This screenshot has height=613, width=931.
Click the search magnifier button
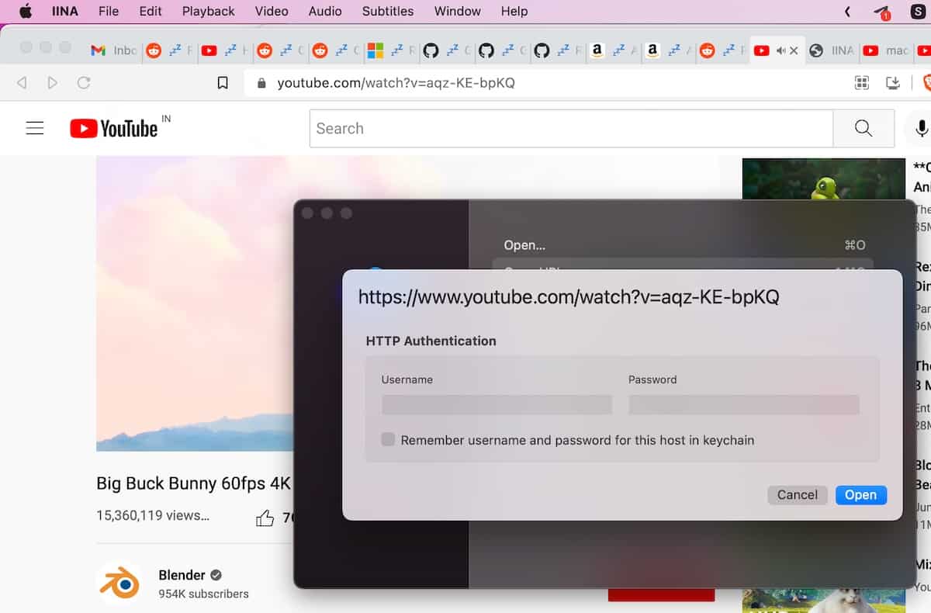[863, 129]
